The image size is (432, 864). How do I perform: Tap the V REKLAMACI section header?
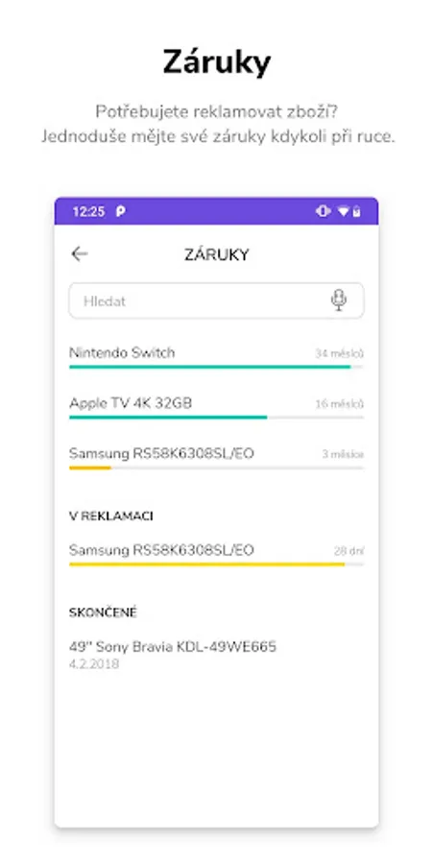click(111, 516)
